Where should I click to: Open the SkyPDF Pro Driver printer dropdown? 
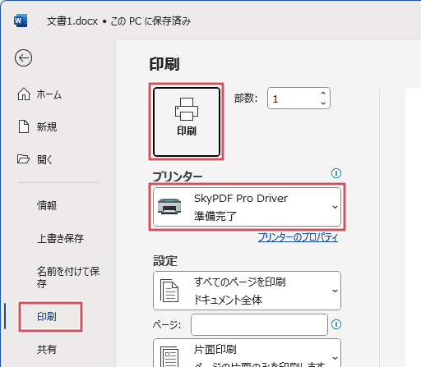[x=247, y=207]
